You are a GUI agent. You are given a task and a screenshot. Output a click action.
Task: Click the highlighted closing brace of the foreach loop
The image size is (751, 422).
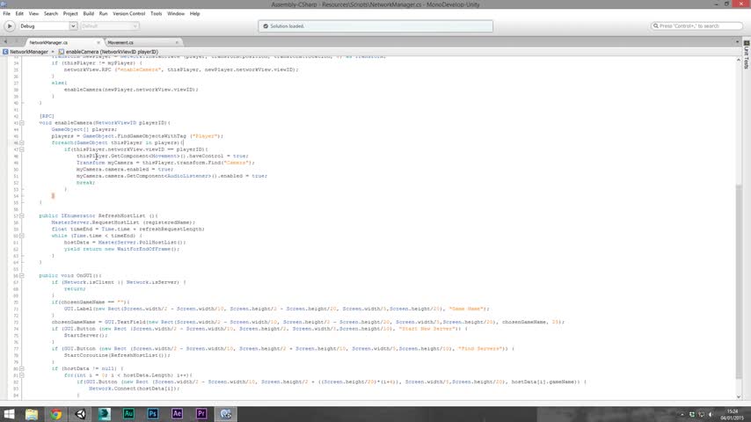pos(53,195)
